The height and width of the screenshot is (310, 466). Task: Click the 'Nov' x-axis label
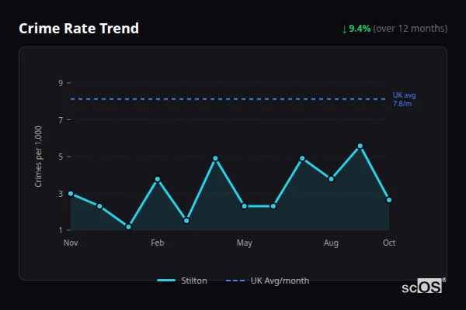tap(71, 243)
